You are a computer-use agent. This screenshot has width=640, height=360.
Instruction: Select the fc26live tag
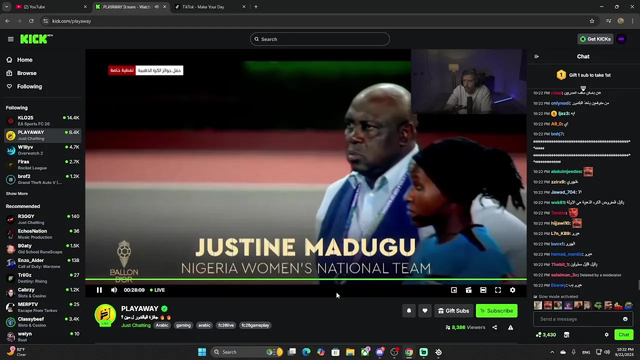(226, 325)
